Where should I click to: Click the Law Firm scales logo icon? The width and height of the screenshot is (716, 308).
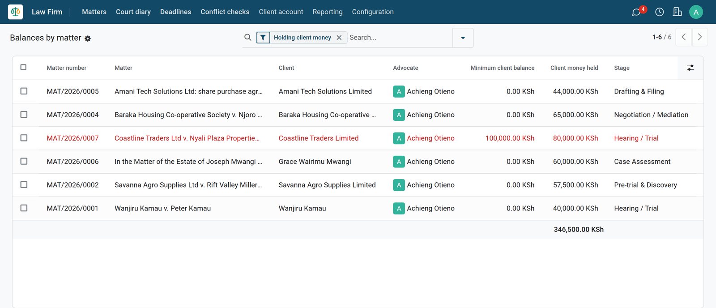(15, 12)
